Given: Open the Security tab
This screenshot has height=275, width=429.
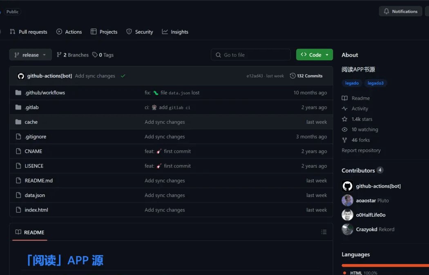Looking at the screenshot, I should click(x=140, y=32).
